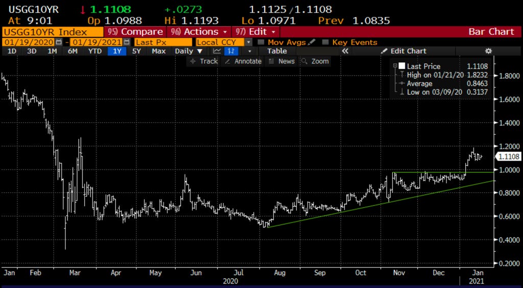Click the 1.1108 last price axis label
523x288 pixels.
click(x=509, y=156)
